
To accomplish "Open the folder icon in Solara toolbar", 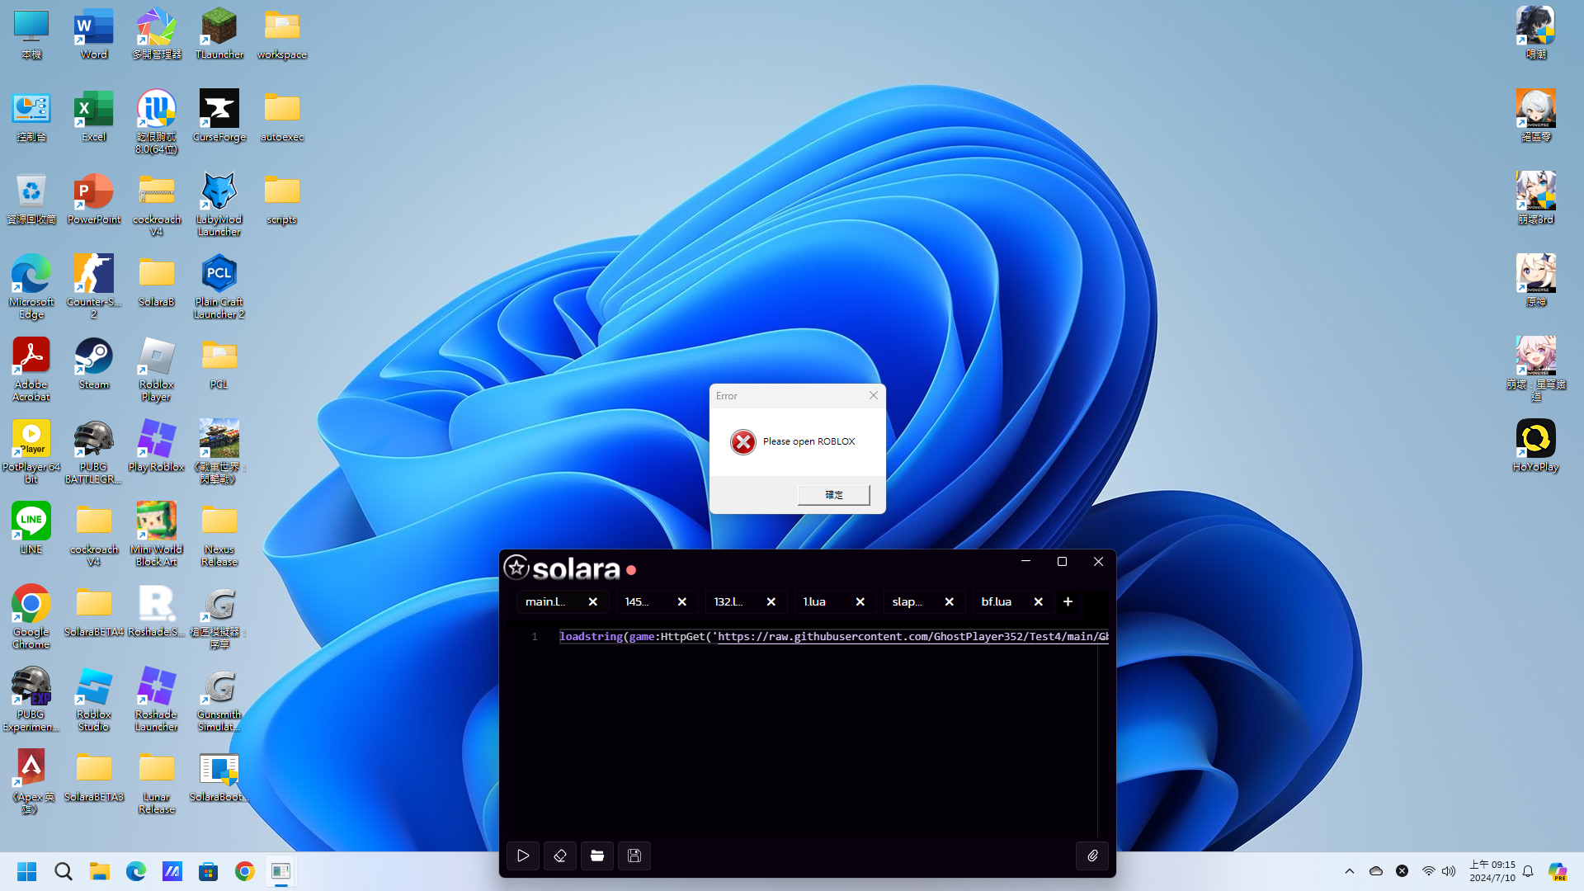I will click(x=597, y=856).
